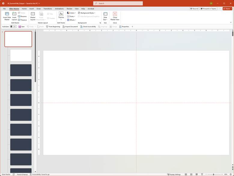Image resolution: width=234 pixels, height=176 pixels.
Task: Switch to Slide Sorter view
Action: tap(191, 175)
